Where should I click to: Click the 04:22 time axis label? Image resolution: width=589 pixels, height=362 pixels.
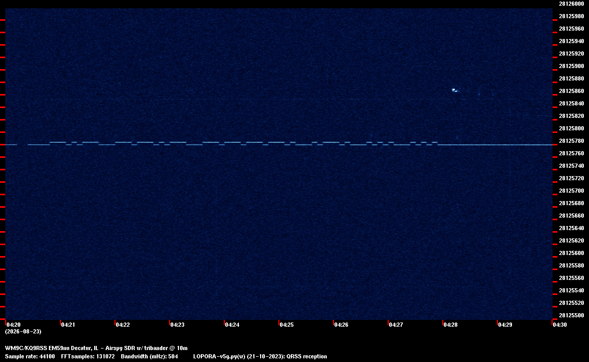coord(123,325)
